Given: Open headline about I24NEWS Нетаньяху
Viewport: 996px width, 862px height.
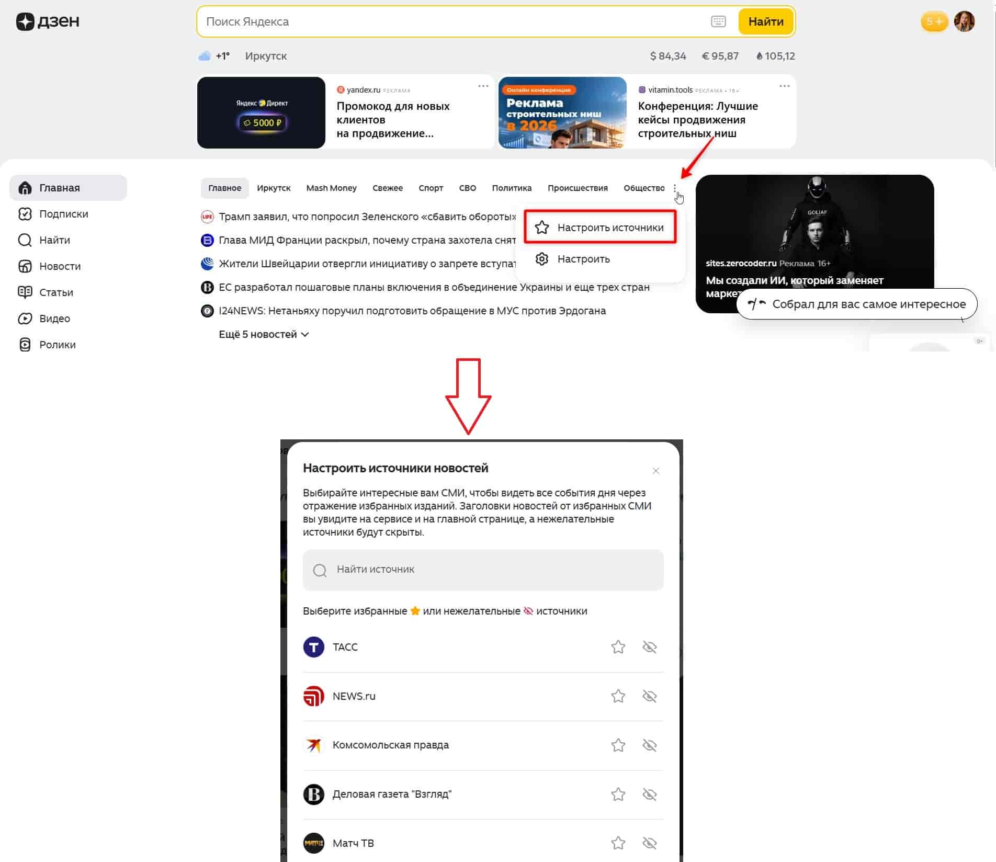Looking at the screenshot, I should pyautogui.click(x=412, y=311).
